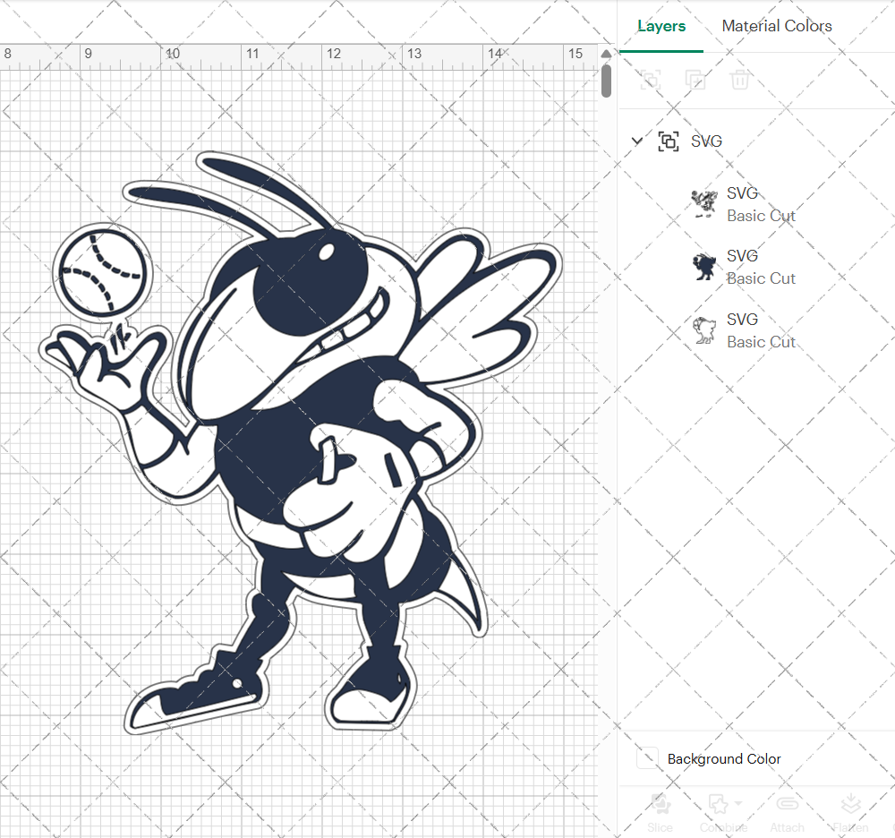Open the Material Colors tab

tap(776, 26)
